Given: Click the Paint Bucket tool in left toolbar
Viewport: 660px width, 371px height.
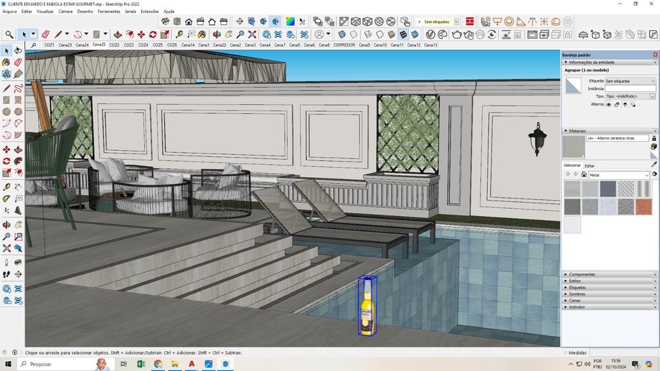Looking at the screenshot, I should tap(7, 63).
